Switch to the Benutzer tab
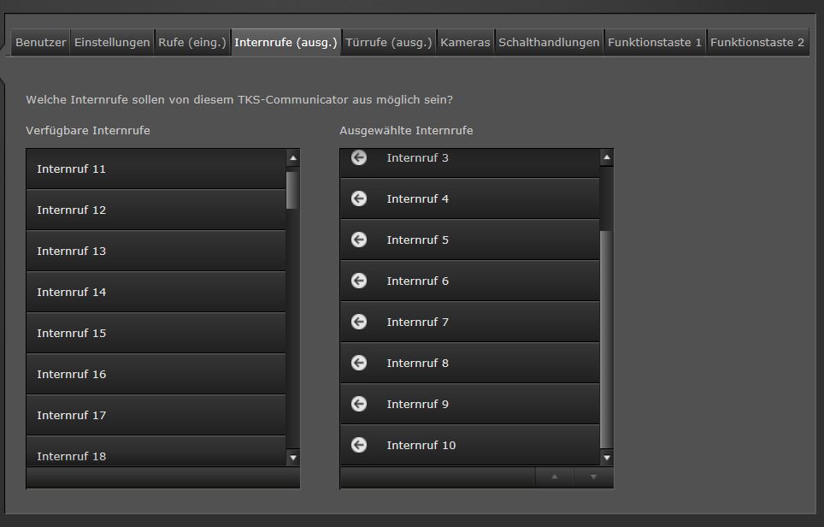Viewport: 824px width, 527px height. pyautogui.click(x=40, y=42)
